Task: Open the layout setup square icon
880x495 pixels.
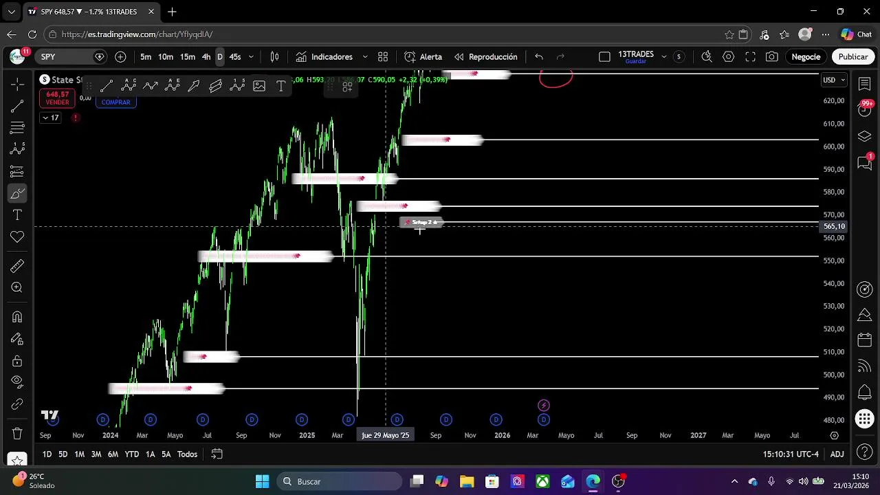Action: click(604, 57)
